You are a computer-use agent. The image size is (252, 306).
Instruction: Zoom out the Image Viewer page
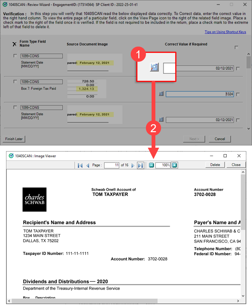(152, 165)
